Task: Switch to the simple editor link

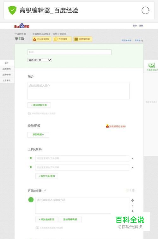Action: coord(126,40)
